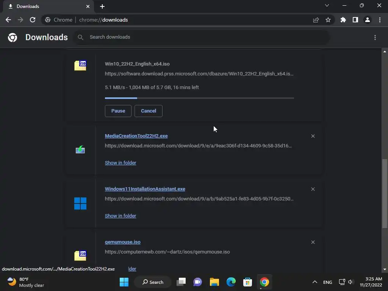The image size is (388, 291).
Task: Remove qemumouse.iso from the list
Action: click(x=313, y=242)
